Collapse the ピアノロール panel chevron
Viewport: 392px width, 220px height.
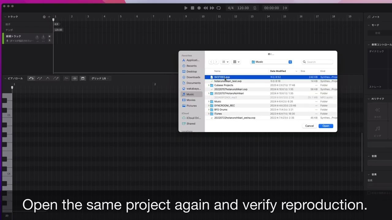click(5, 79)
